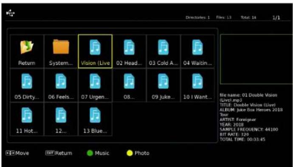
Task: Select the 05 Dirty... music file icon
Action: [x=27, y=81]
